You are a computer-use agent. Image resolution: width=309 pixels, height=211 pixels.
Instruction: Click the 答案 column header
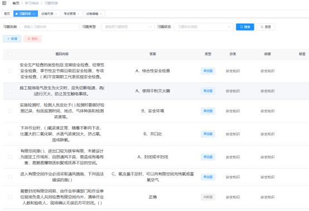(x=153, y=54)
